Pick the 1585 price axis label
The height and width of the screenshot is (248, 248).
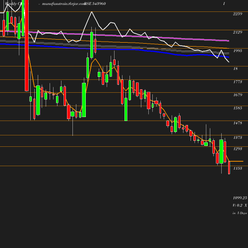[238, 108]
